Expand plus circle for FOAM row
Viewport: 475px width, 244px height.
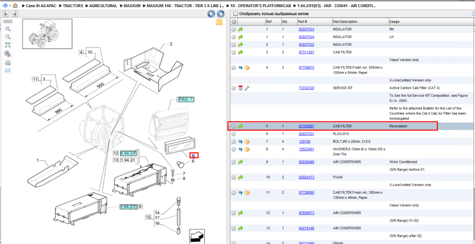tap(234, 177)
